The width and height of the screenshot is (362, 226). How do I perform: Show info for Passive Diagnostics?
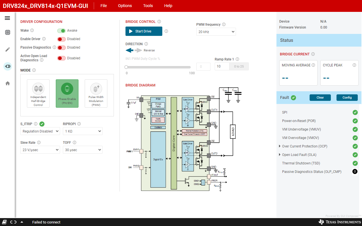tap(54, 47)
